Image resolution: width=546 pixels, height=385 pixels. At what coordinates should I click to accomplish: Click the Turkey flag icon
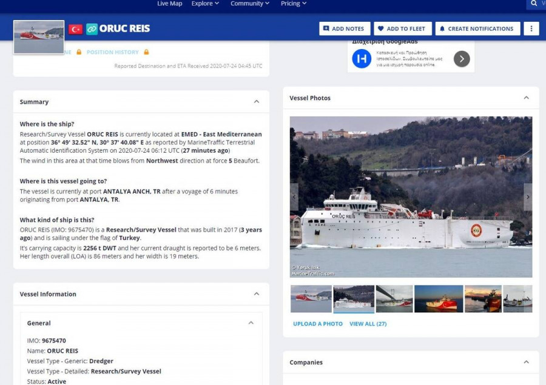click(75, 28)
